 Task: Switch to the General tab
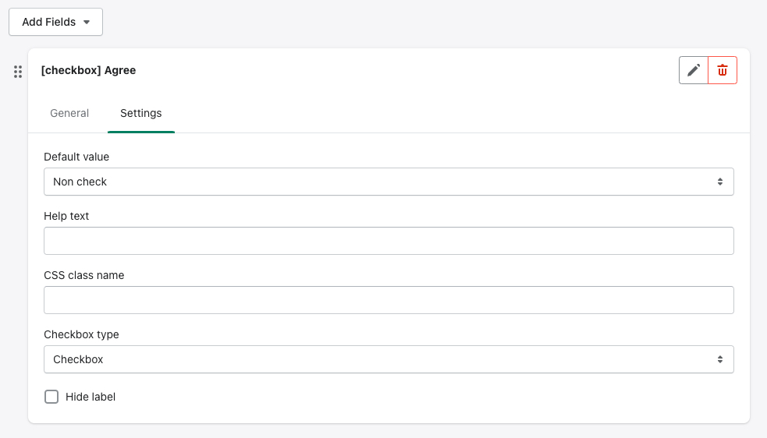69,113
